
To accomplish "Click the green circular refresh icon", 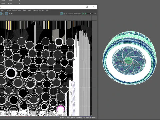I will [x=83, y=14].
